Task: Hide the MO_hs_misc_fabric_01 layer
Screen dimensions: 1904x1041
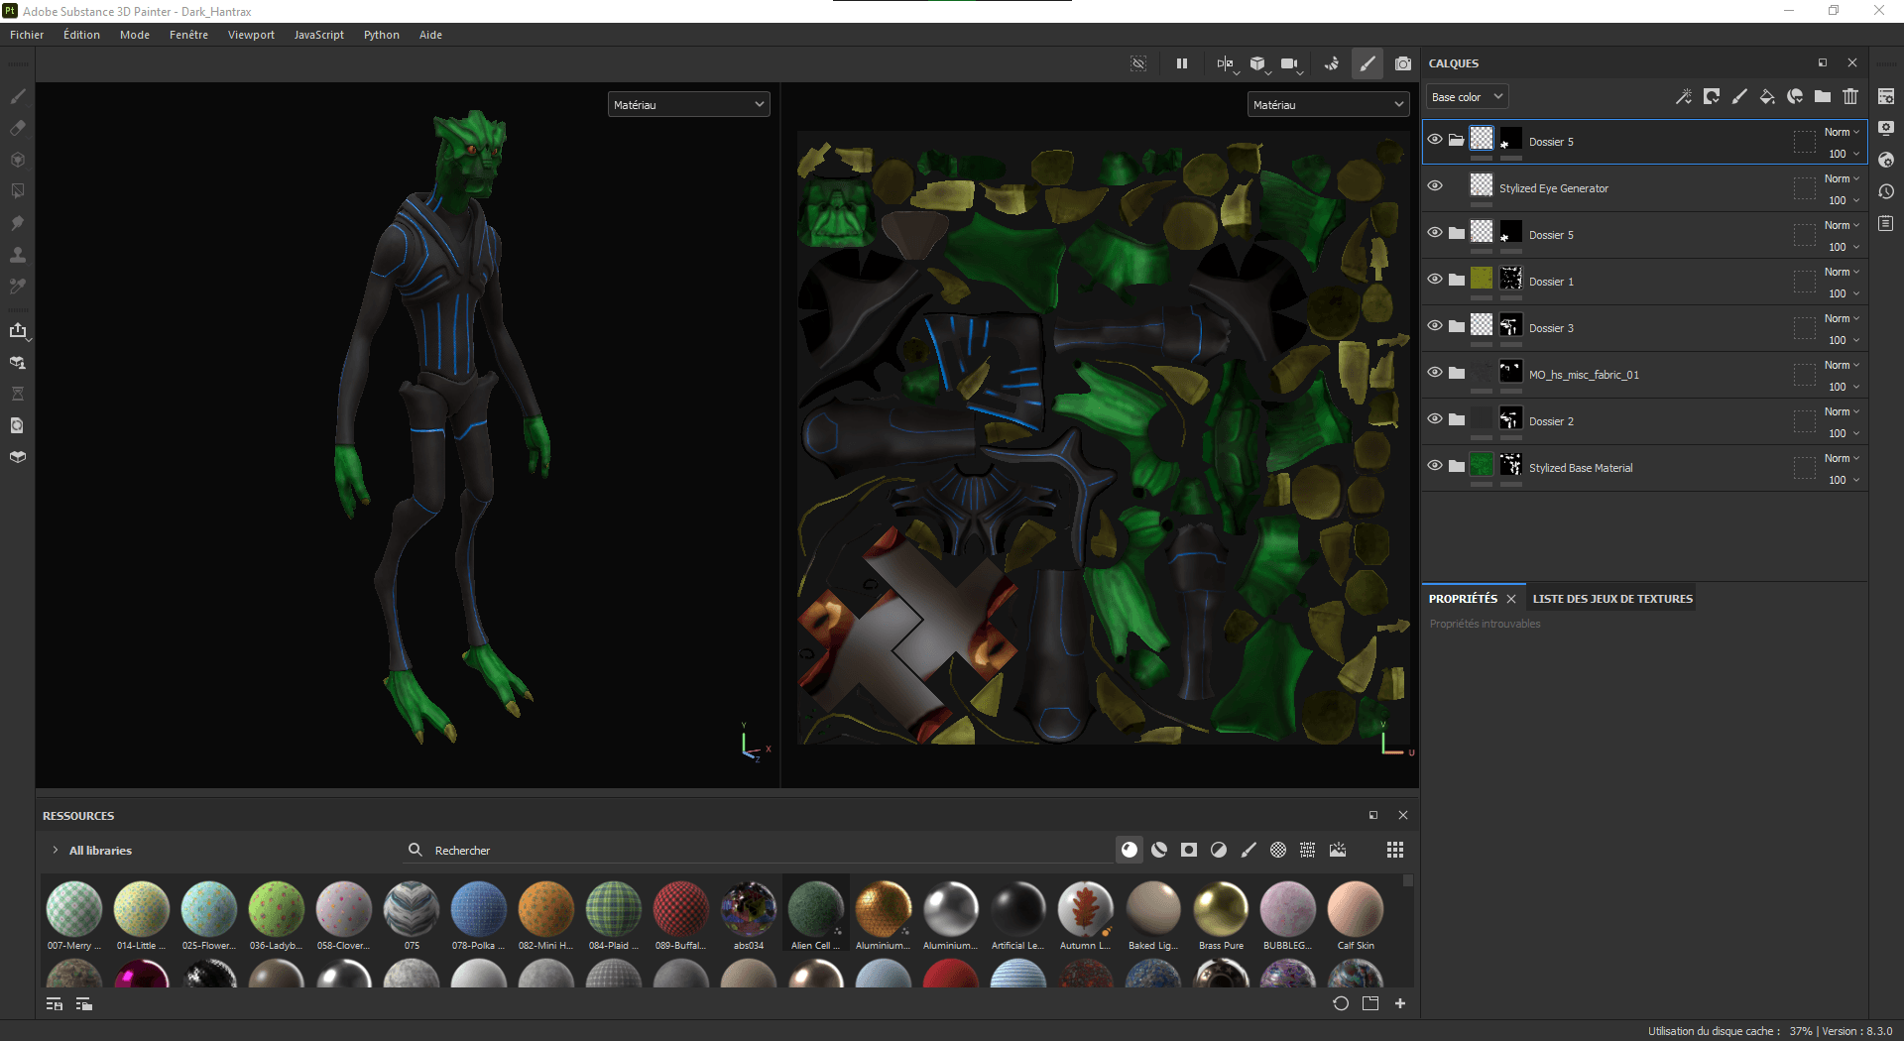Action: [x=1435, y=373]
